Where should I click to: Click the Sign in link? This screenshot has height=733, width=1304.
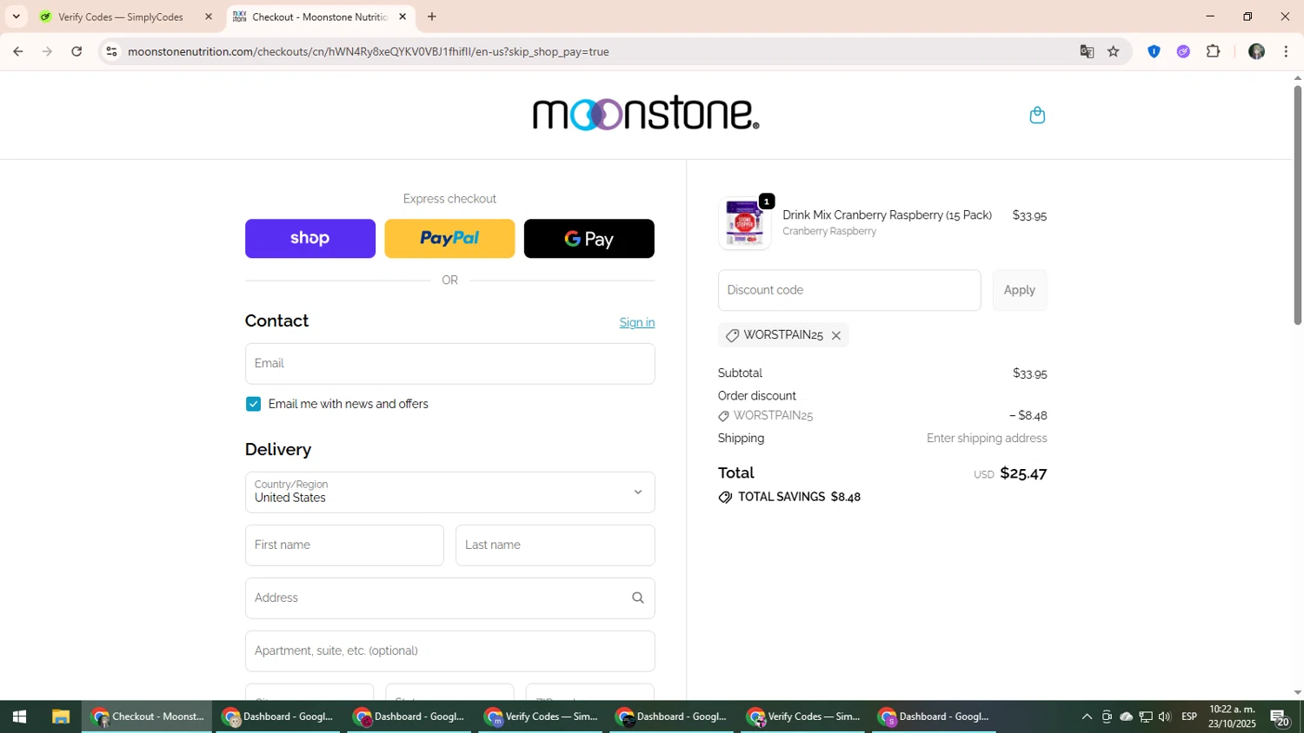[637, 322]
